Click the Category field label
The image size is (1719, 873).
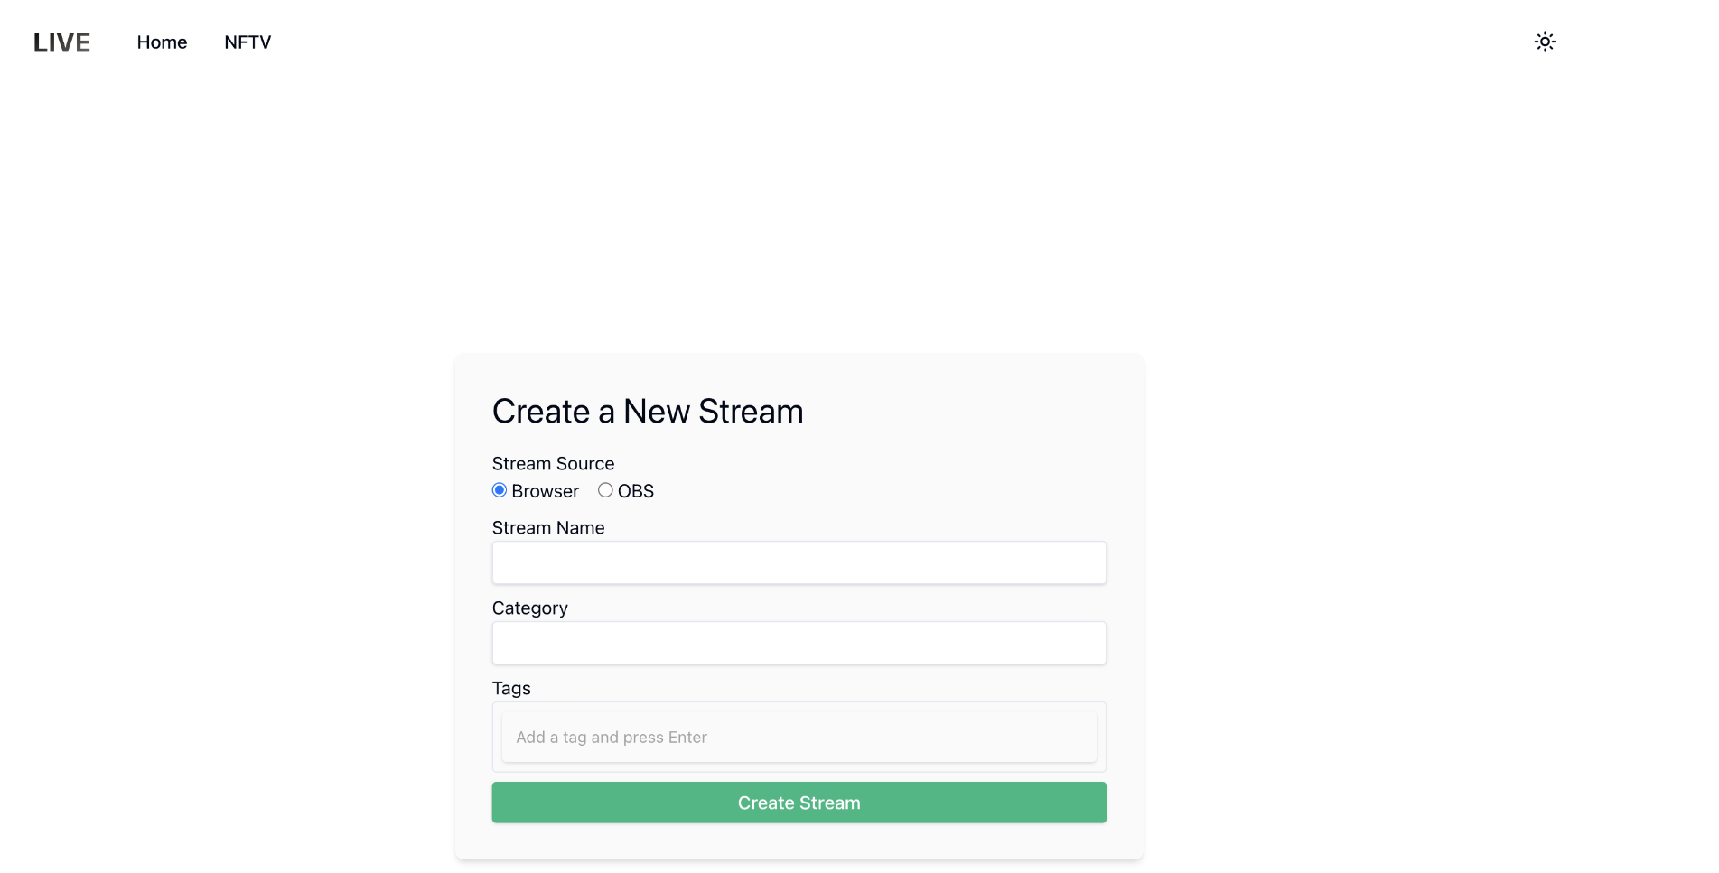click(x=529, y=608)
